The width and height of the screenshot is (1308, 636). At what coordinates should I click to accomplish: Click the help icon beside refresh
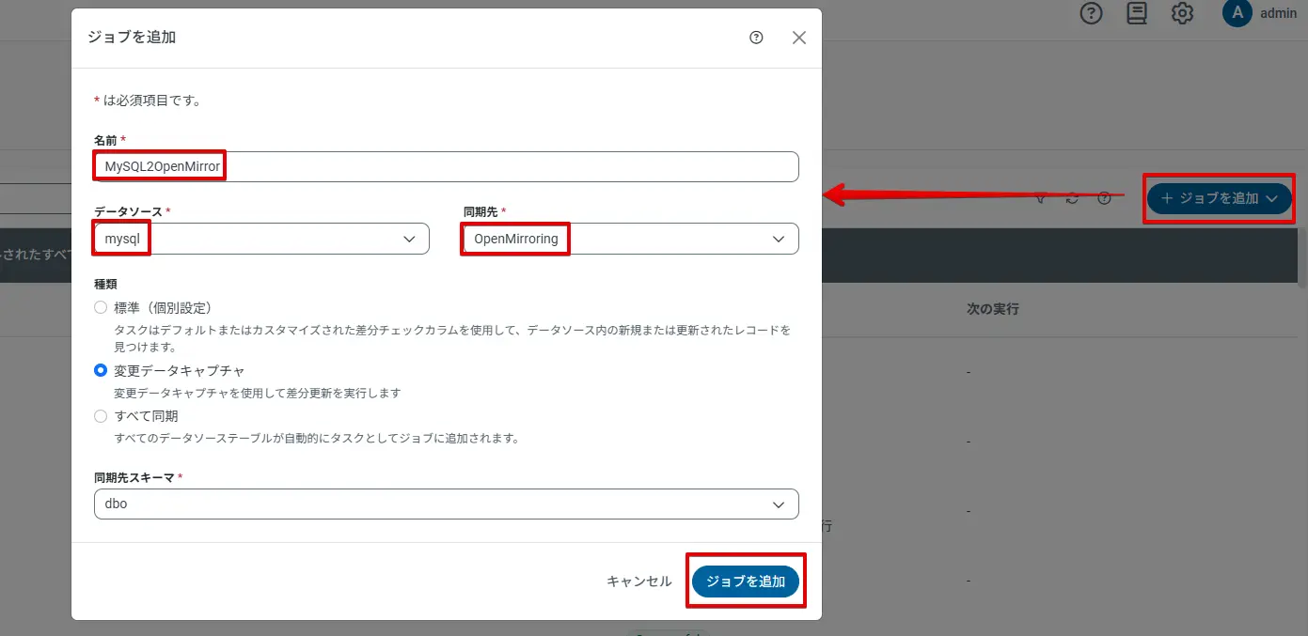1104,198
